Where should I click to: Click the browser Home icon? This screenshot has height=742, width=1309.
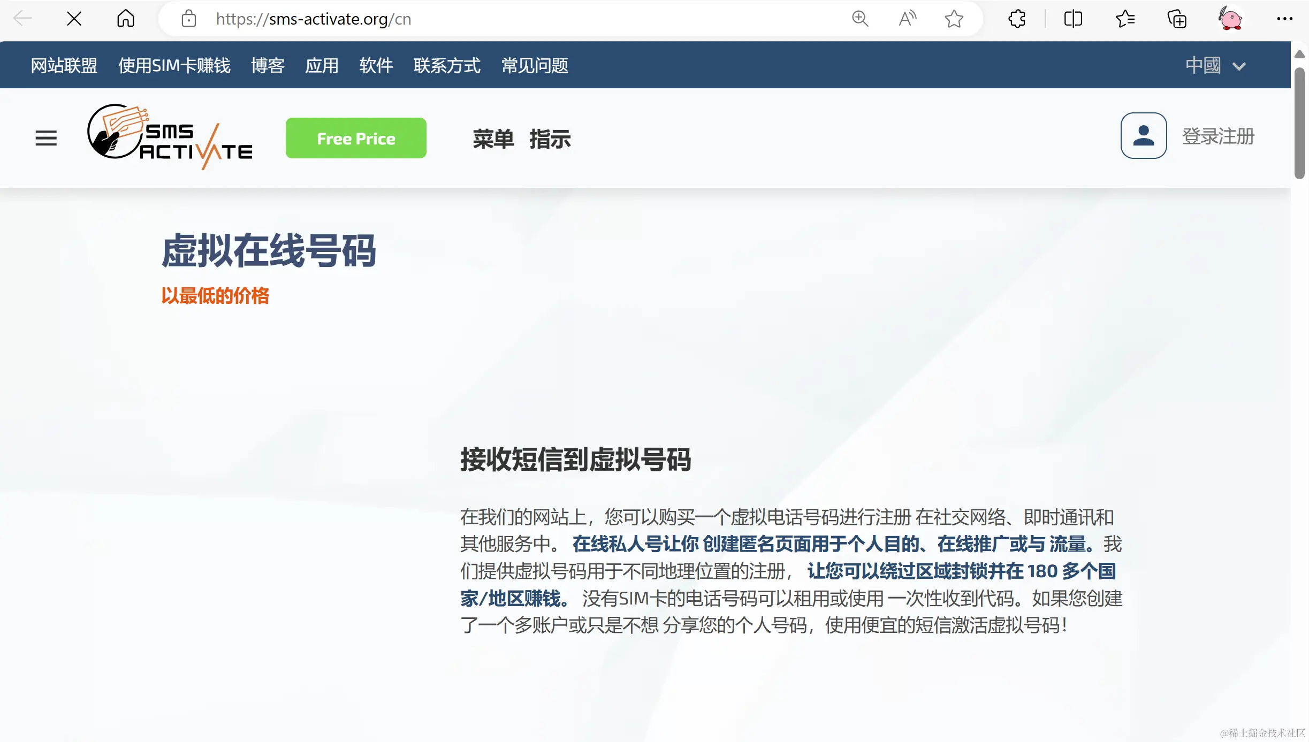(x=126, y=19)
